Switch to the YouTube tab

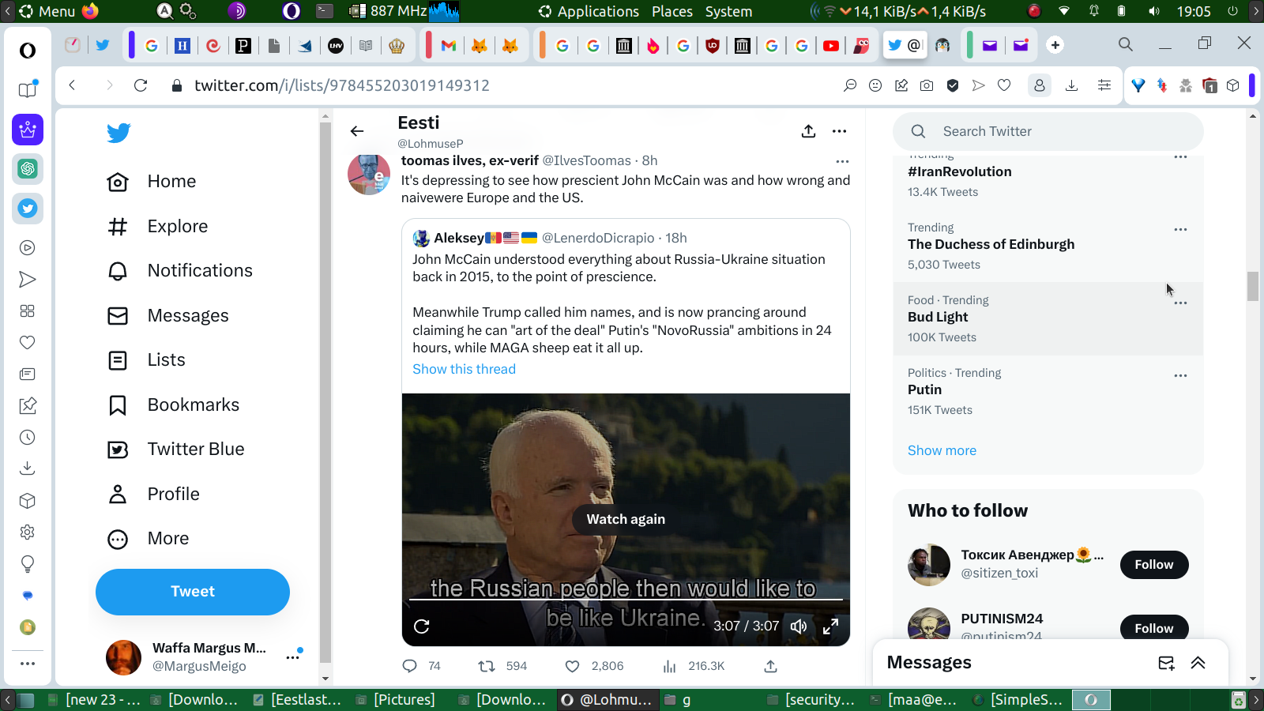point(831,45)
